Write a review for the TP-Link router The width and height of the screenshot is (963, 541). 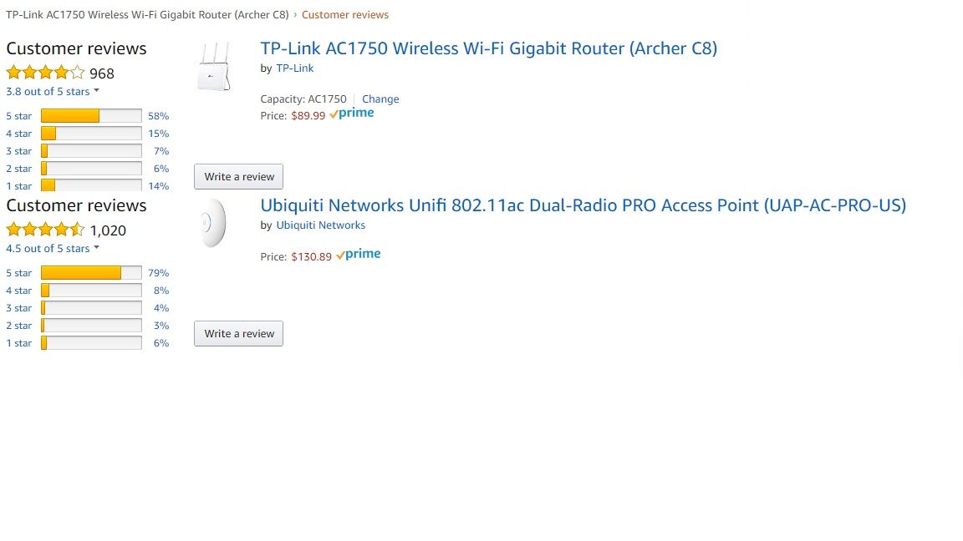[x=239, y=177]
